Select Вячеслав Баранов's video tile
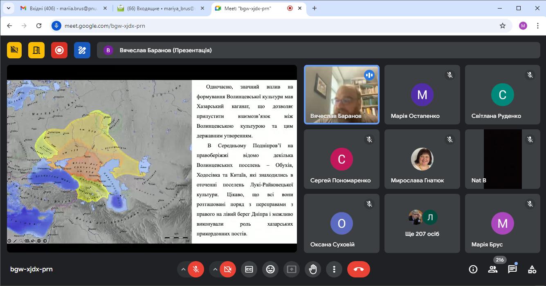 pos(342,95)
